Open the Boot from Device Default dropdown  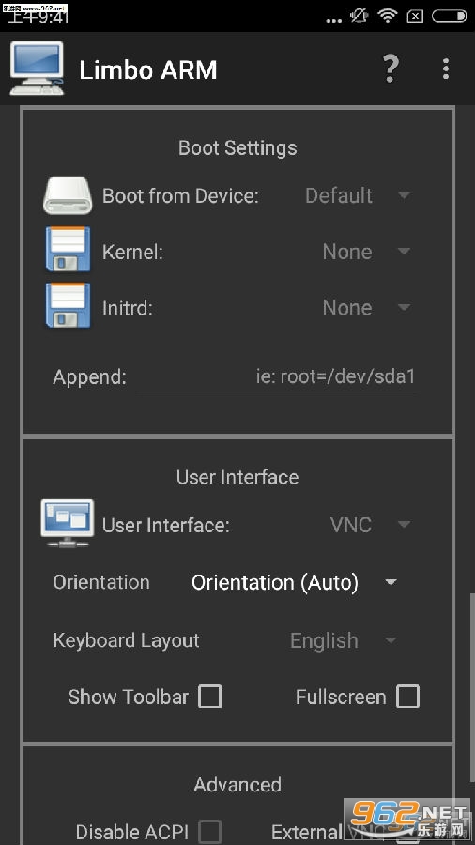pyautogui.click(x=358, y=195)
